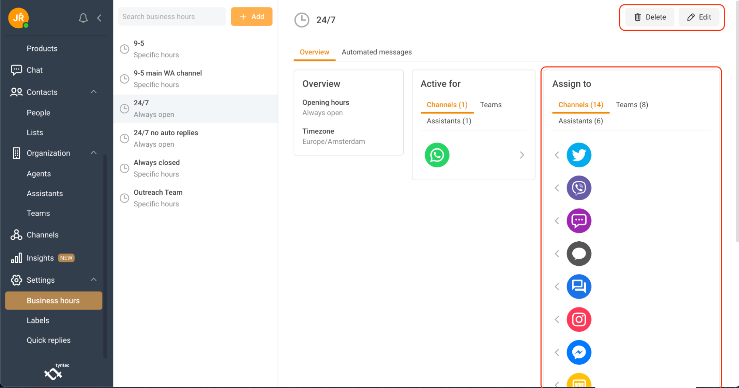Screen dimensions: 739x388
Task: Select the Outreach Team entry
Action: click(x=196, y=198)
